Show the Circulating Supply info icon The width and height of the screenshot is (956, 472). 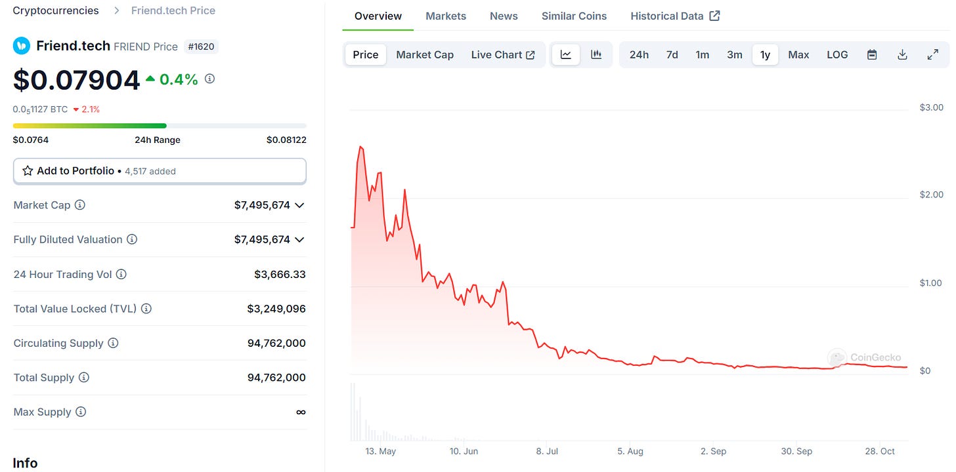[x=113, y=344]
